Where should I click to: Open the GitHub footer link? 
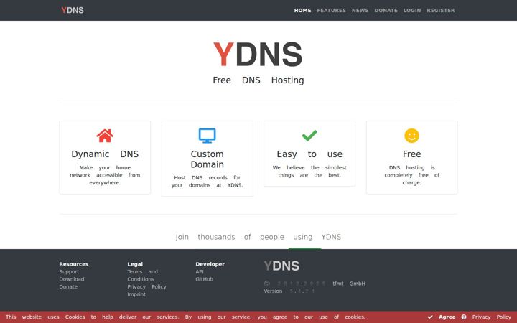pos(204,279)
